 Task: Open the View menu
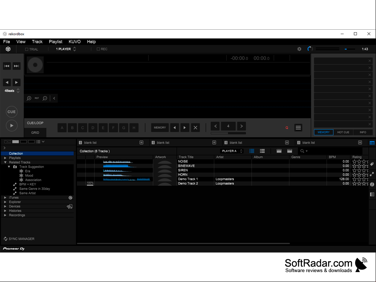tap(21, 42)
